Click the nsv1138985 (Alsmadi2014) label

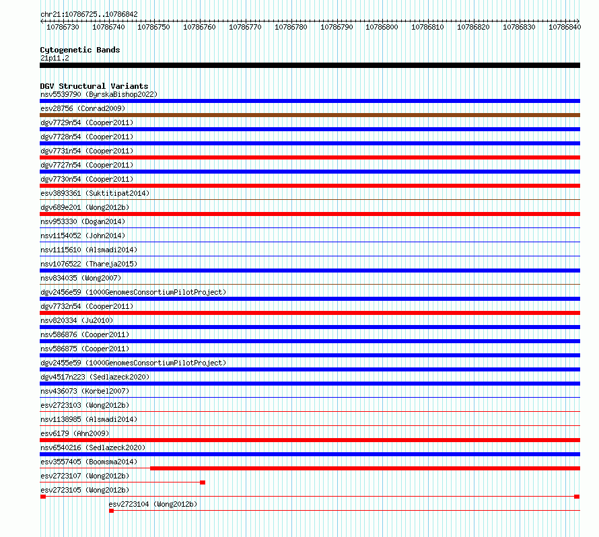tap(89, 419)
